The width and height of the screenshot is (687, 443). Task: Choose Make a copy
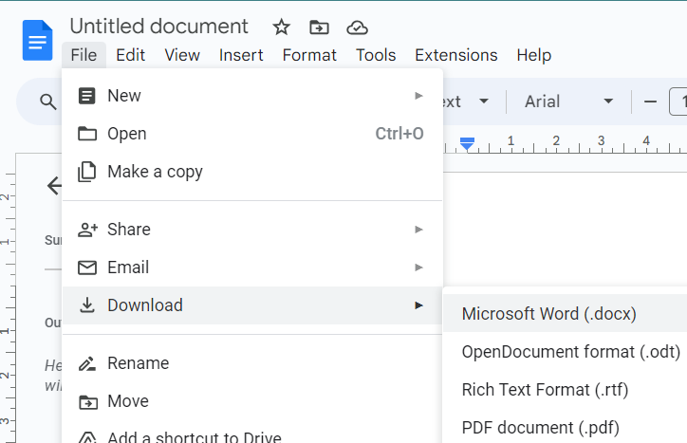click(155, 172)
